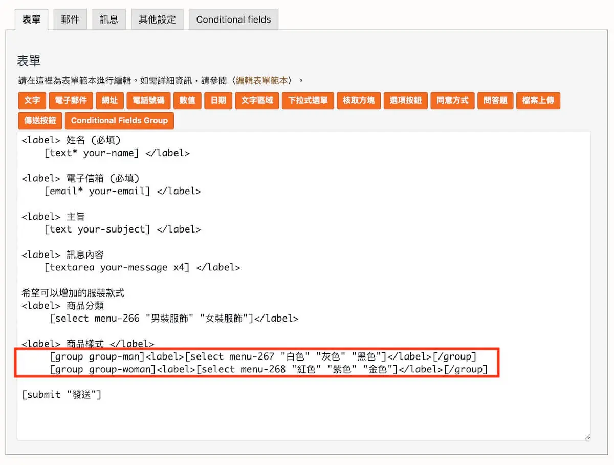Click the <label> 主旨 line
Viewport: 614px width, 465px height.
pos(53,217)
